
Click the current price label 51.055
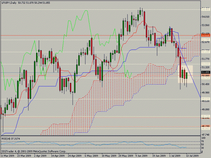[x=205, y=72]
